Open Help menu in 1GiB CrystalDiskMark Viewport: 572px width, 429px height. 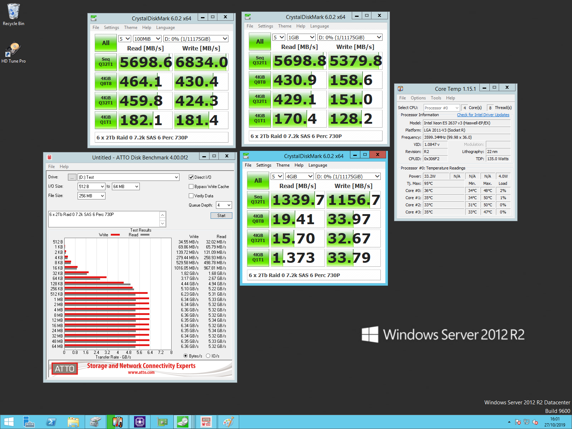coord(301,26)
